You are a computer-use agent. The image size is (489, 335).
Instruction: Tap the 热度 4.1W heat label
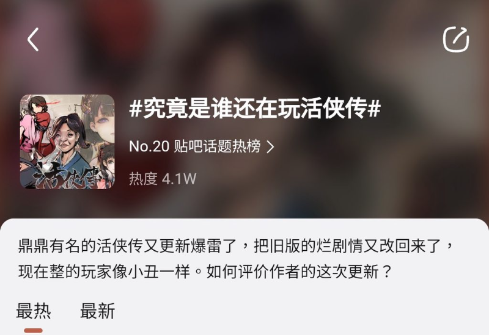(x=163, y=179)
